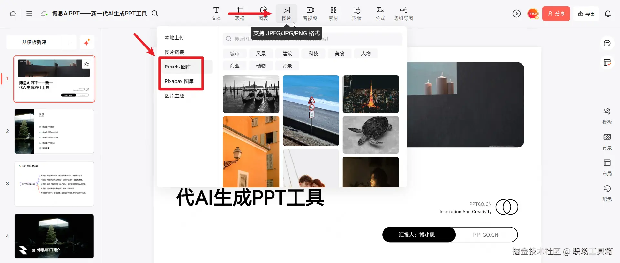The image size is (620, 263).
Task: Filter images by 人物
Action: (366, 54)
